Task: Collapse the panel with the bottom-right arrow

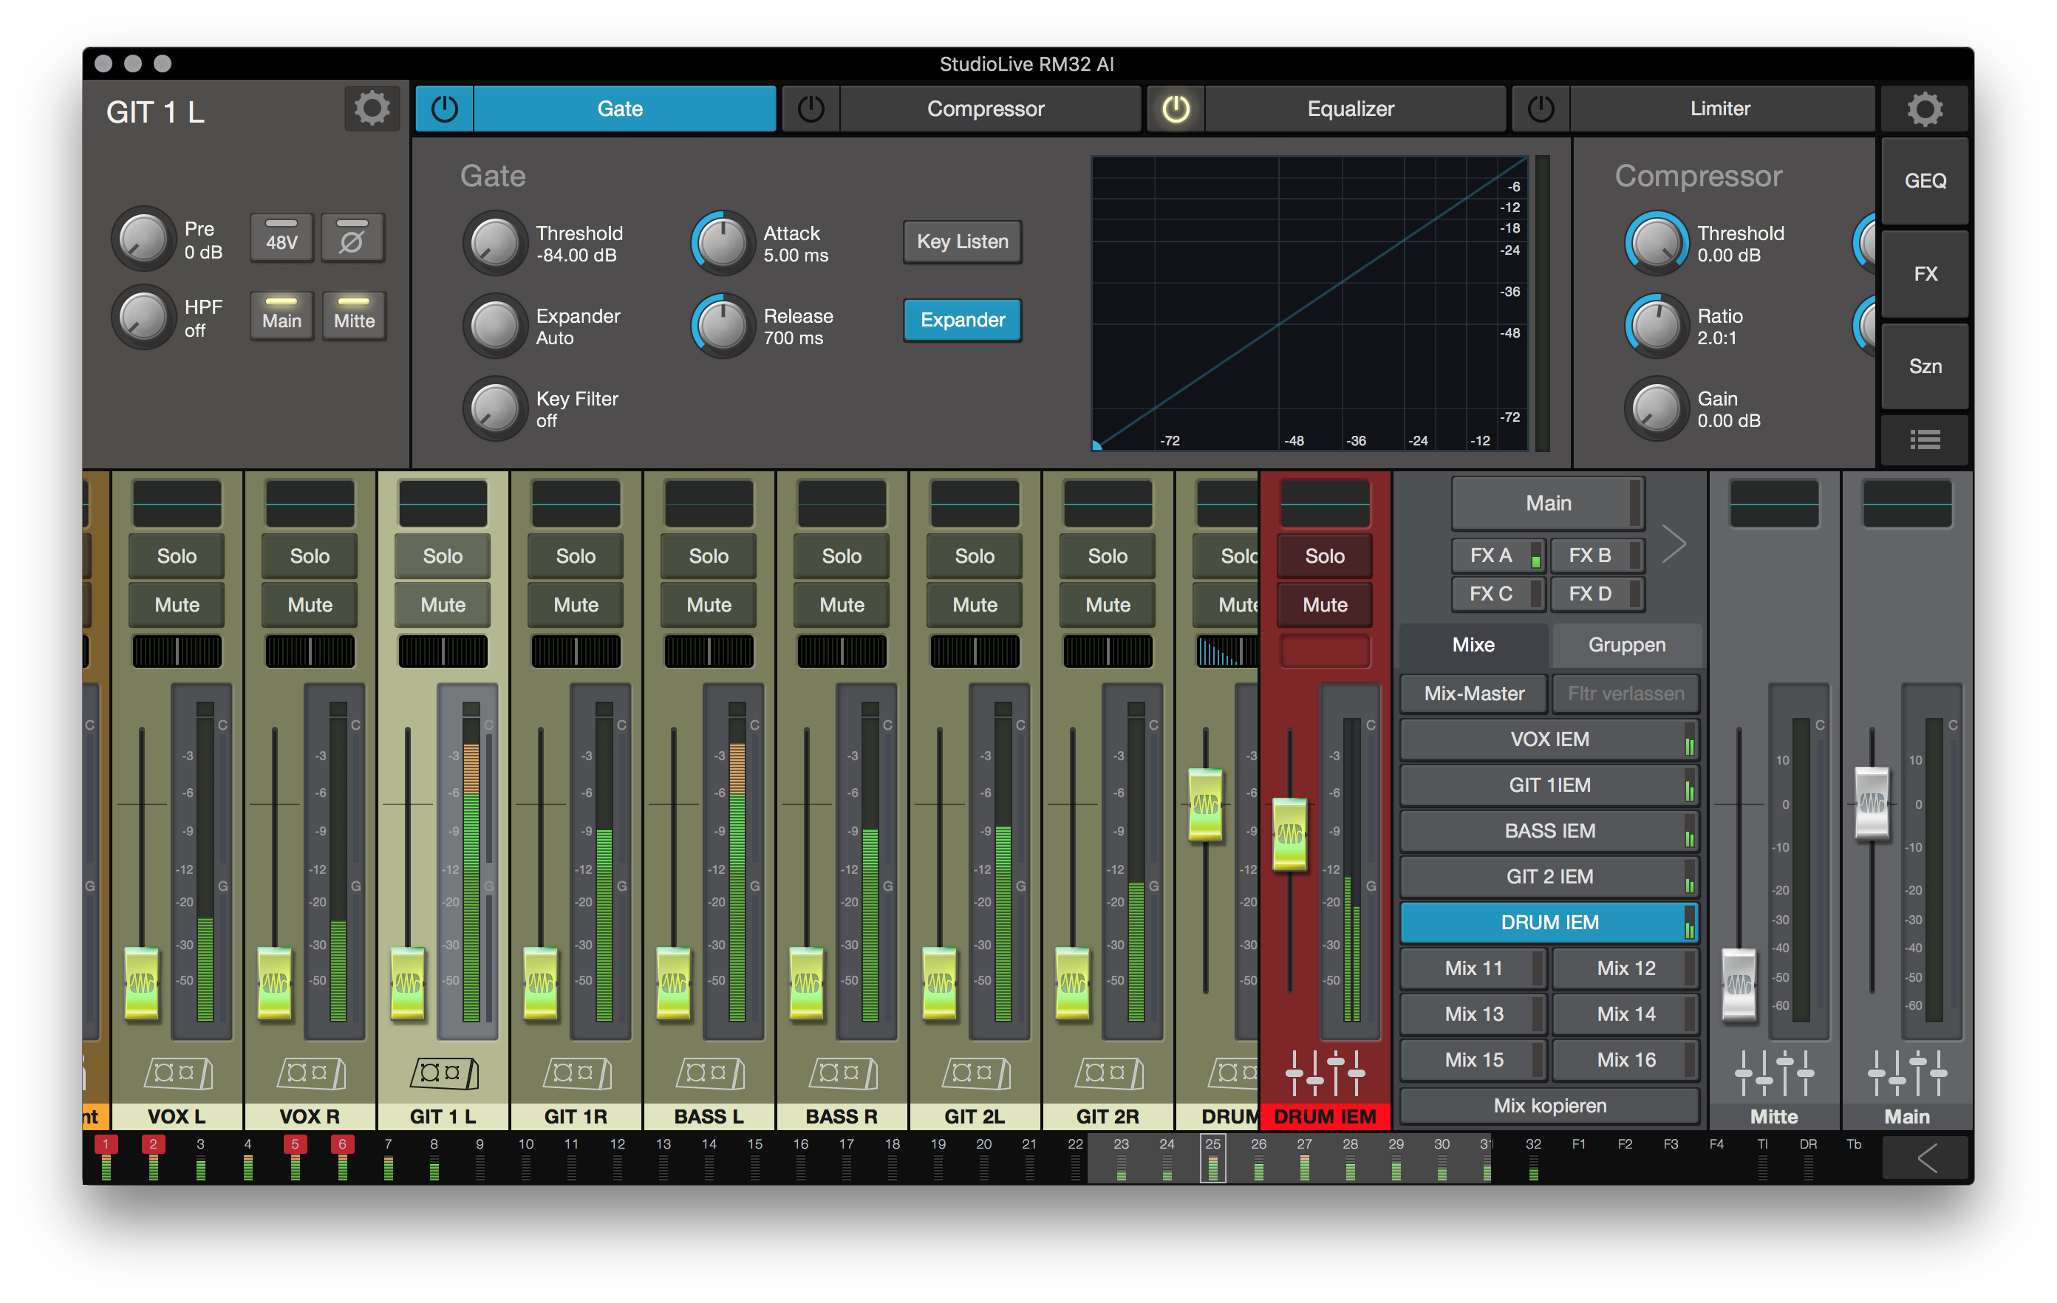Action: [1926, 1159]
